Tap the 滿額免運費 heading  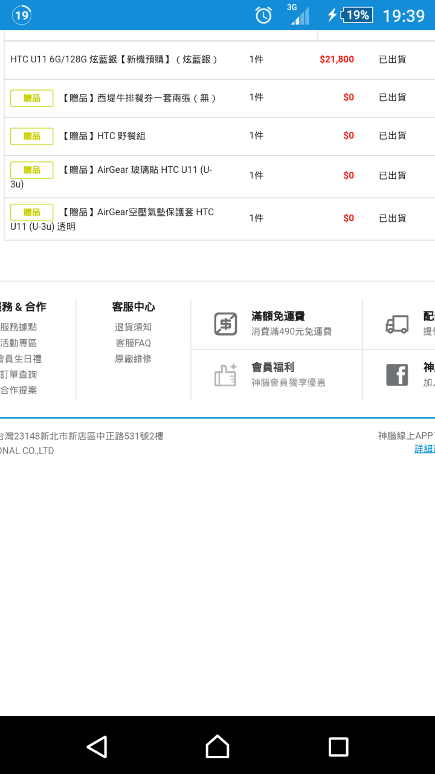(278, 316)
